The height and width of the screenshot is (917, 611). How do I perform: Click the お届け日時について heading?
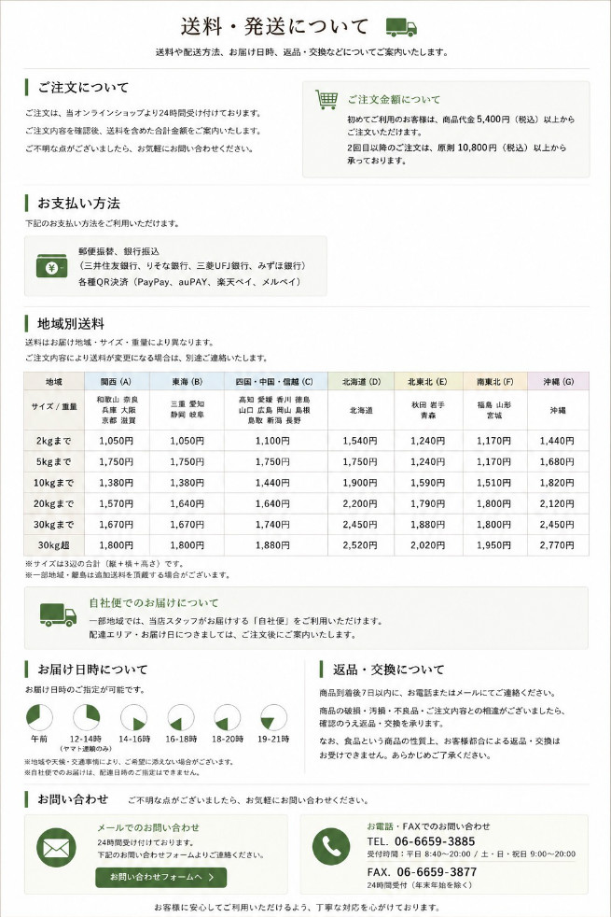(x=93, y=669)
